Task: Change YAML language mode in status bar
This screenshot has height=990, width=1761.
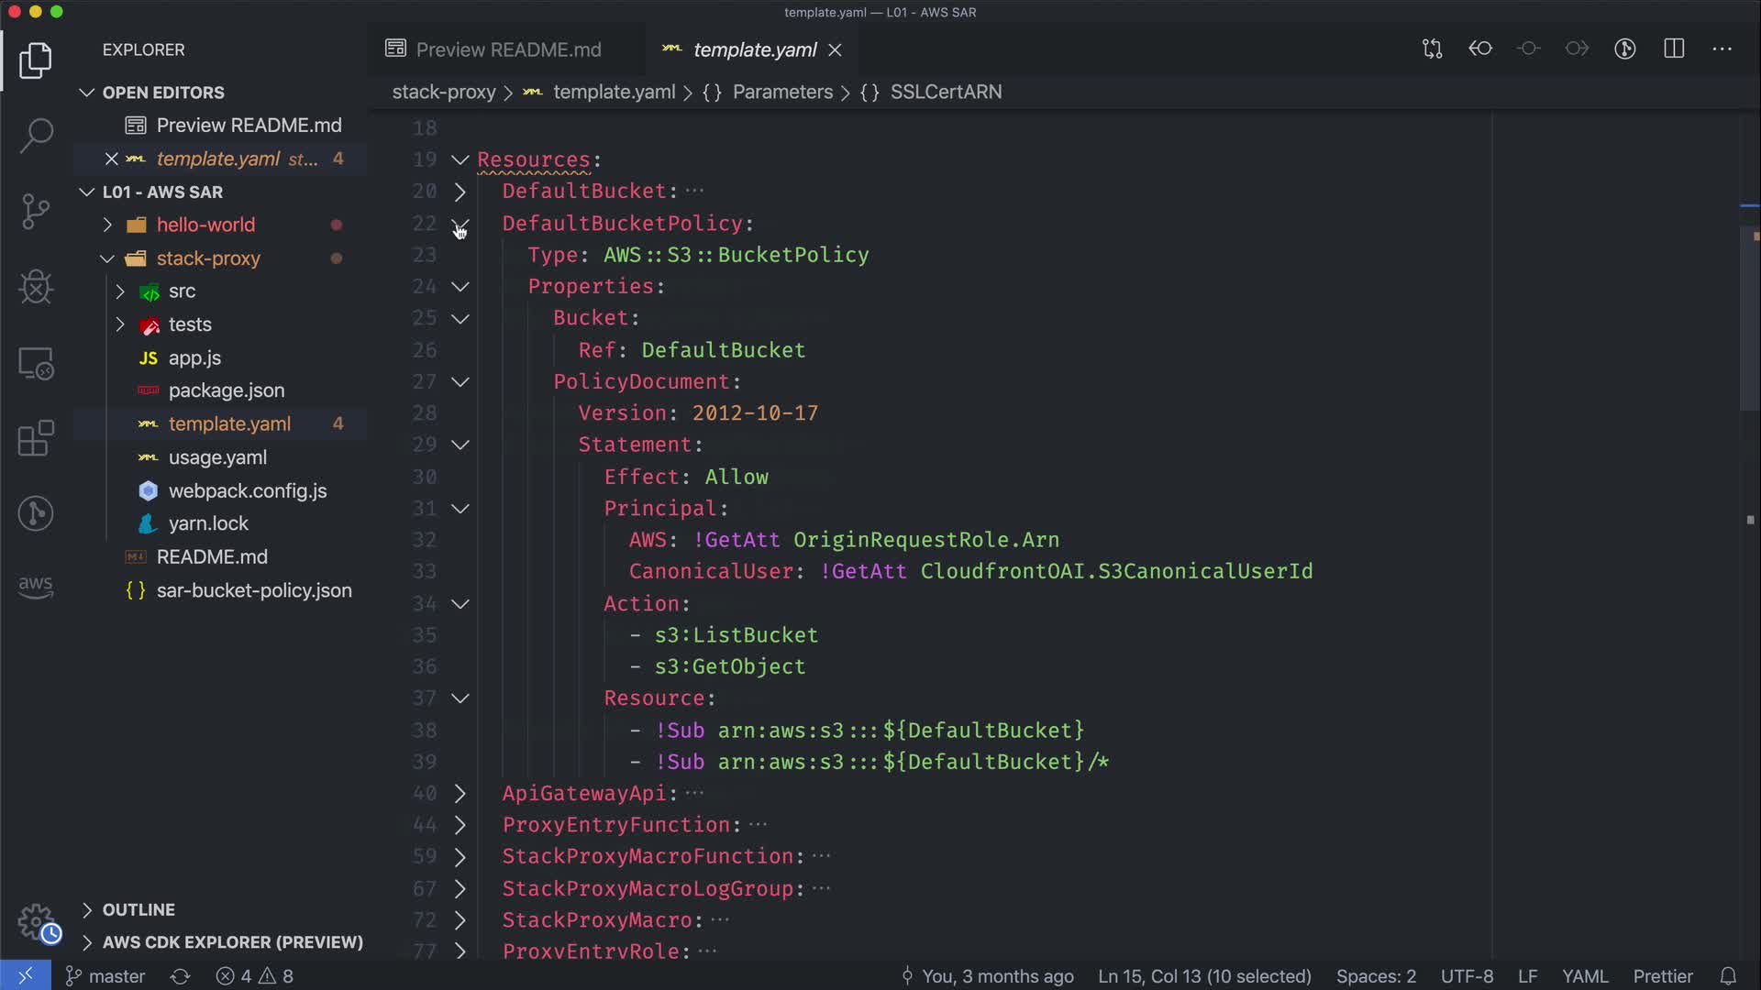Action: 1584,976
